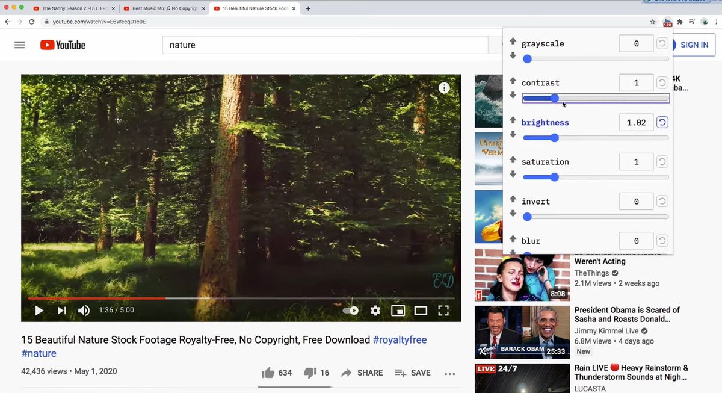Viewport: 722px width, 393px height.
Task: Dislike the video with 16 dislikes
Action: [316, 373]
